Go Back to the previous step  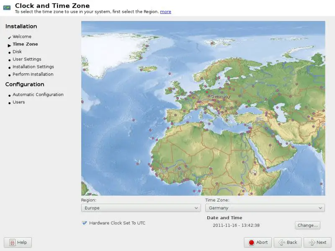[x=288, y=243]
